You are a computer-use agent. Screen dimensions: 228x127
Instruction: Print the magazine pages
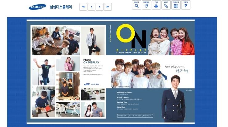click(x=156, y=5)
